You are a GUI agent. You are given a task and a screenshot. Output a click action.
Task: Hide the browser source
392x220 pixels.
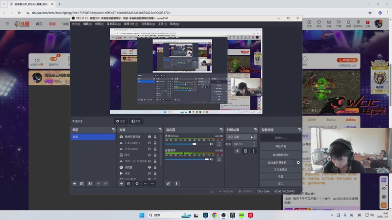coord(149,167)
